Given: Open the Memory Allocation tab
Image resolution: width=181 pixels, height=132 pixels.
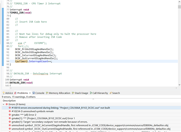Looking at the screenshot, I should [x=58, y=93].
